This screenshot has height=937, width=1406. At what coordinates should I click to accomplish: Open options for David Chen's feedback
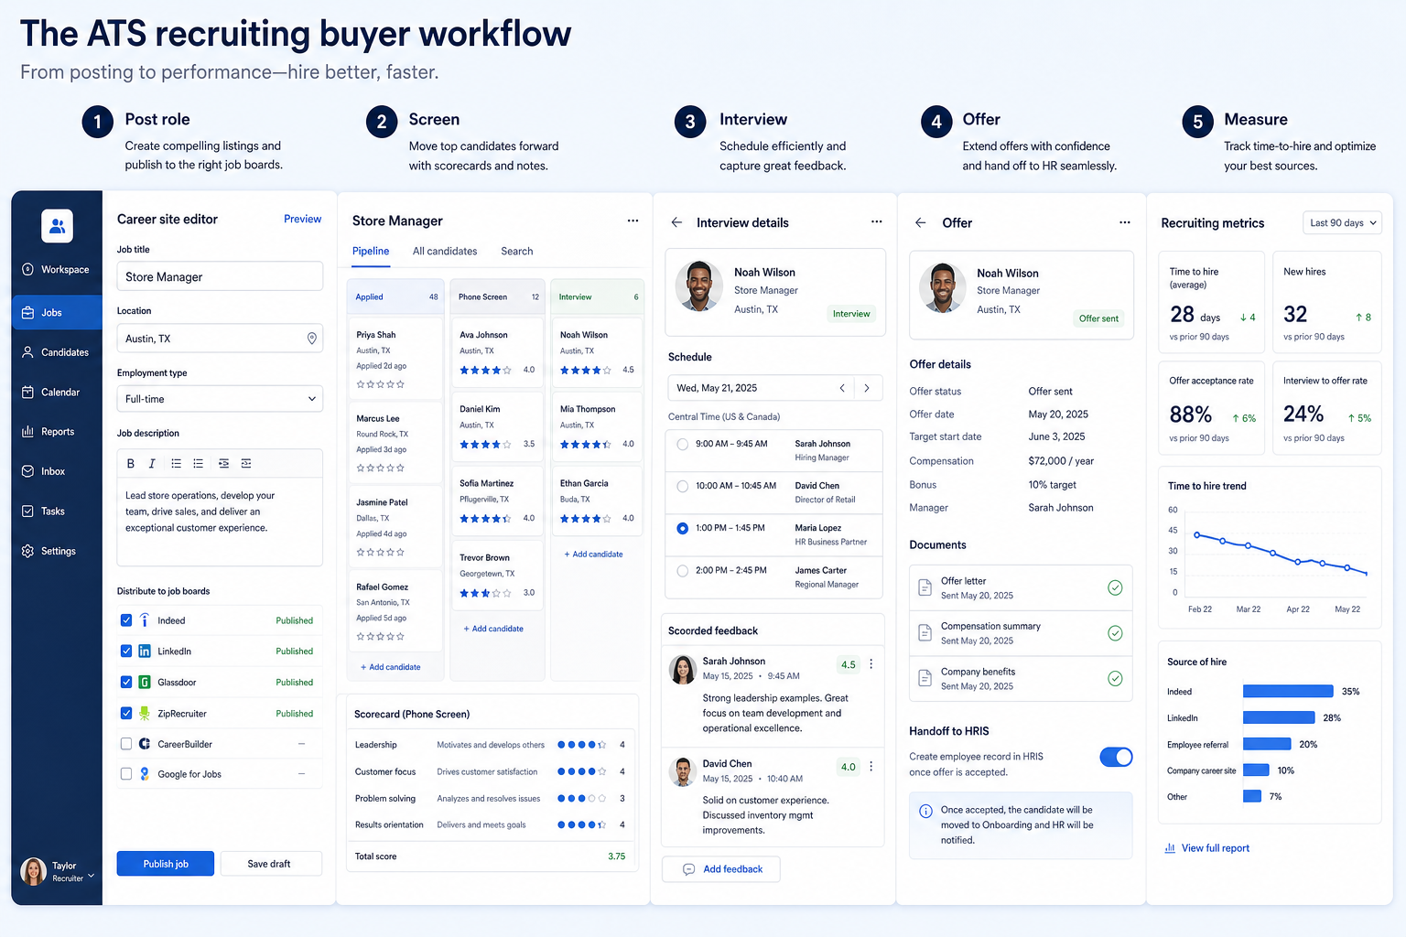(871, 767)
